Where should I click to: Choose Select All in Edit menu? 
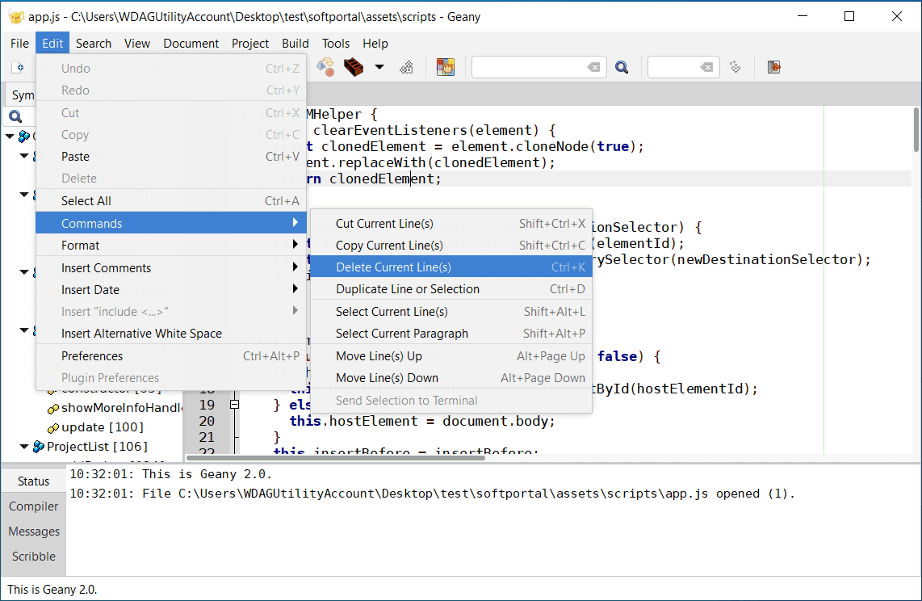(x=171, y=201)
